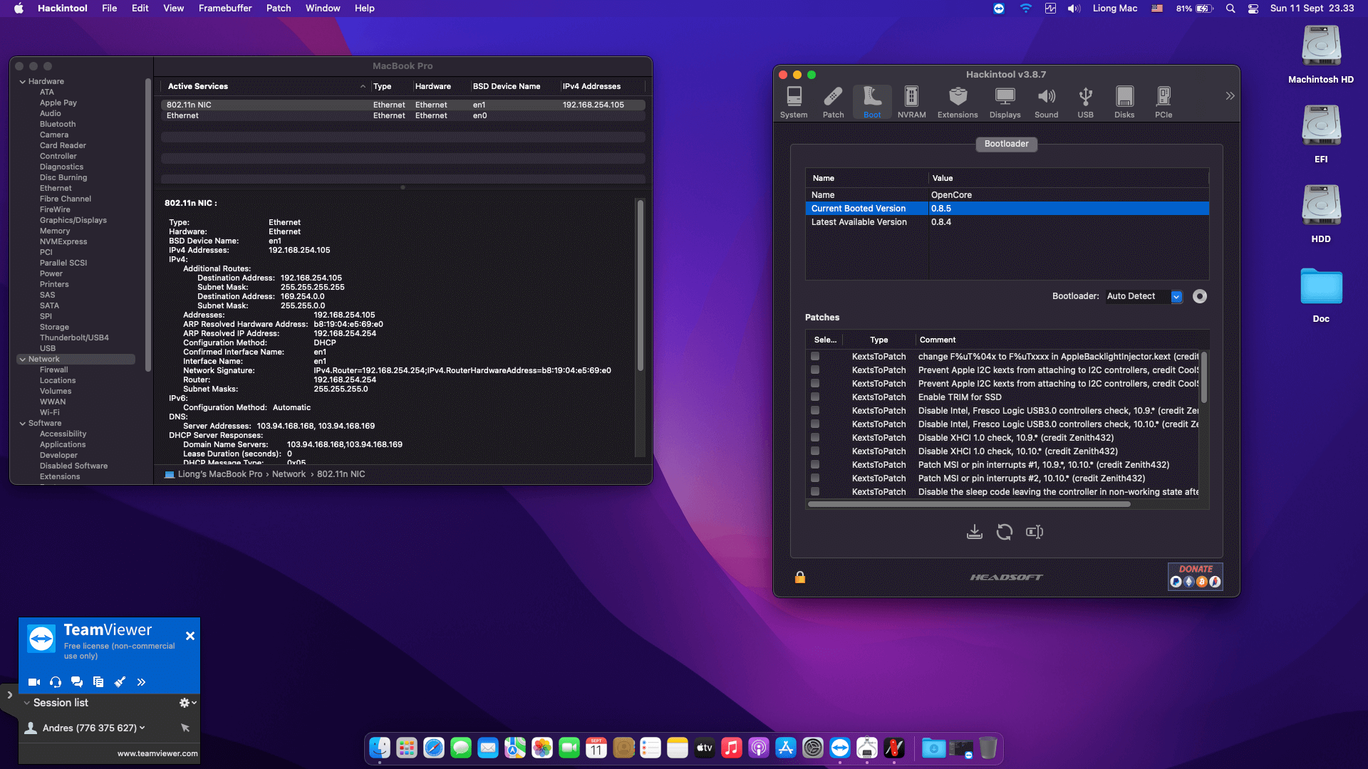Select the NVRAM toolbar icon
1368x769 pixels.
point(911,102)
